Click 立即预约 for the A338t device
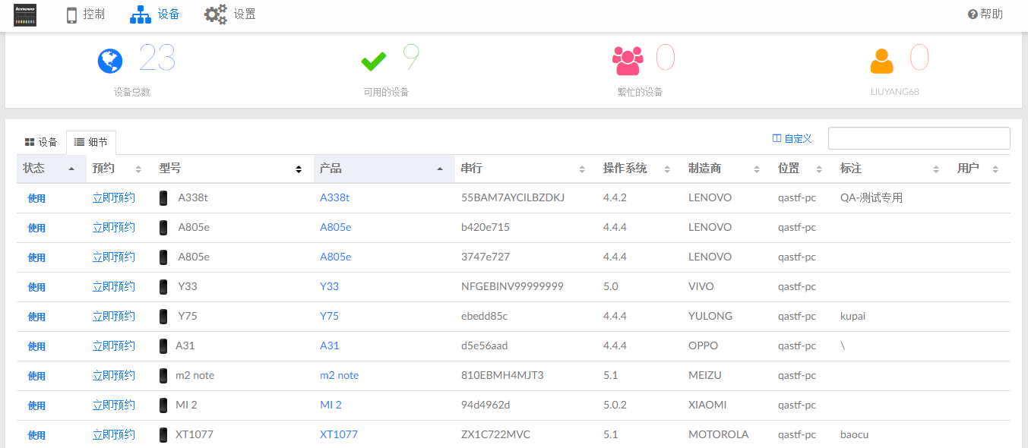This screenshot has width=1028, height=448. click(114, 197)
